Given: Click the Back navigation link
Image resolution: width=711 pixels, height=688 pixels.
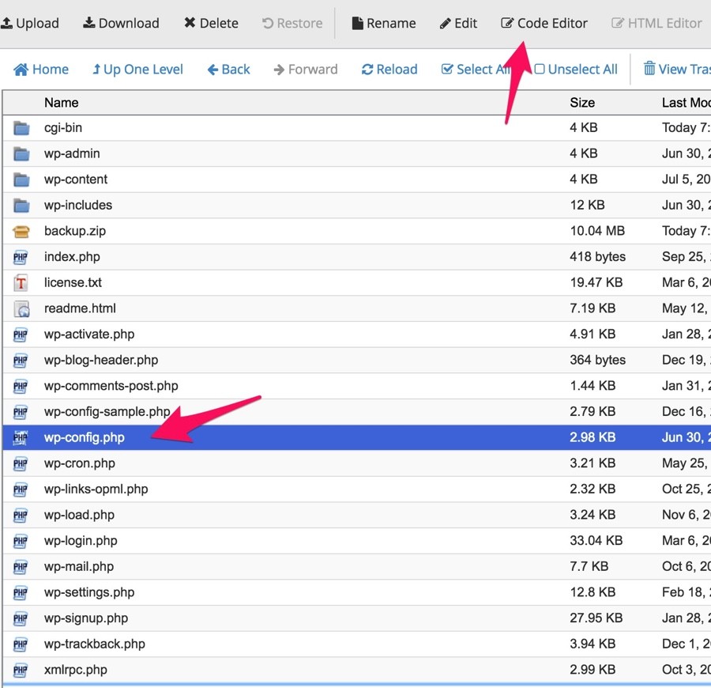Looking at the screenshot, I should coord(228,70).
